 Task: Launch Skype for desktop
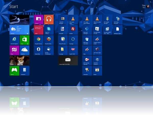pos(49,30)
